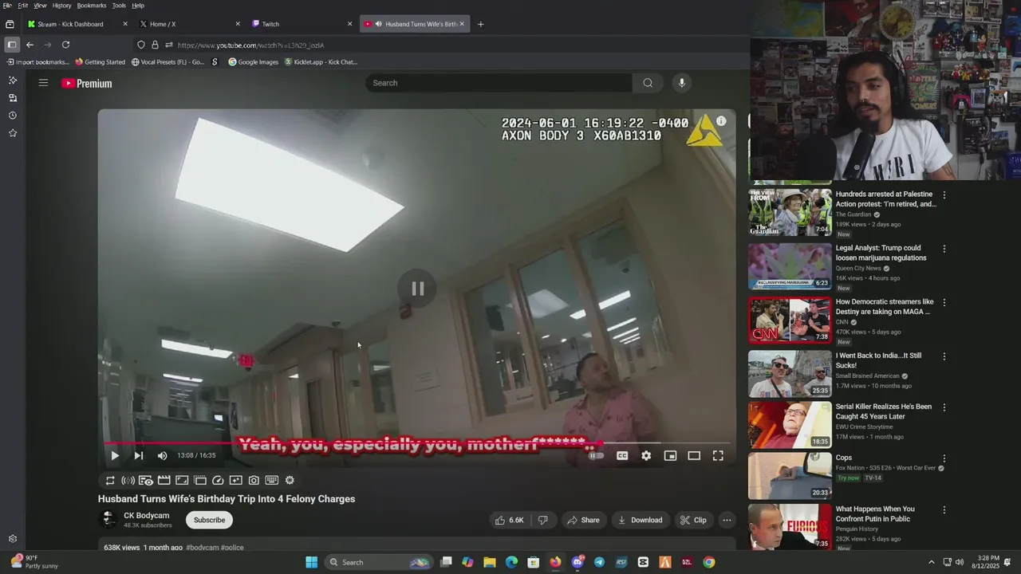Image resolution: width=1021 pixels, height=574 pixels.
Task: Open options for Legal Analyst Trump video
Action: click(x=944, y=249)
